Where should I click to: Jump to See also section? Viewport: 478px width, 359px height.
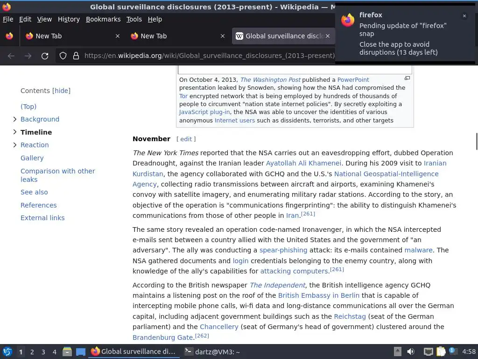34,192
